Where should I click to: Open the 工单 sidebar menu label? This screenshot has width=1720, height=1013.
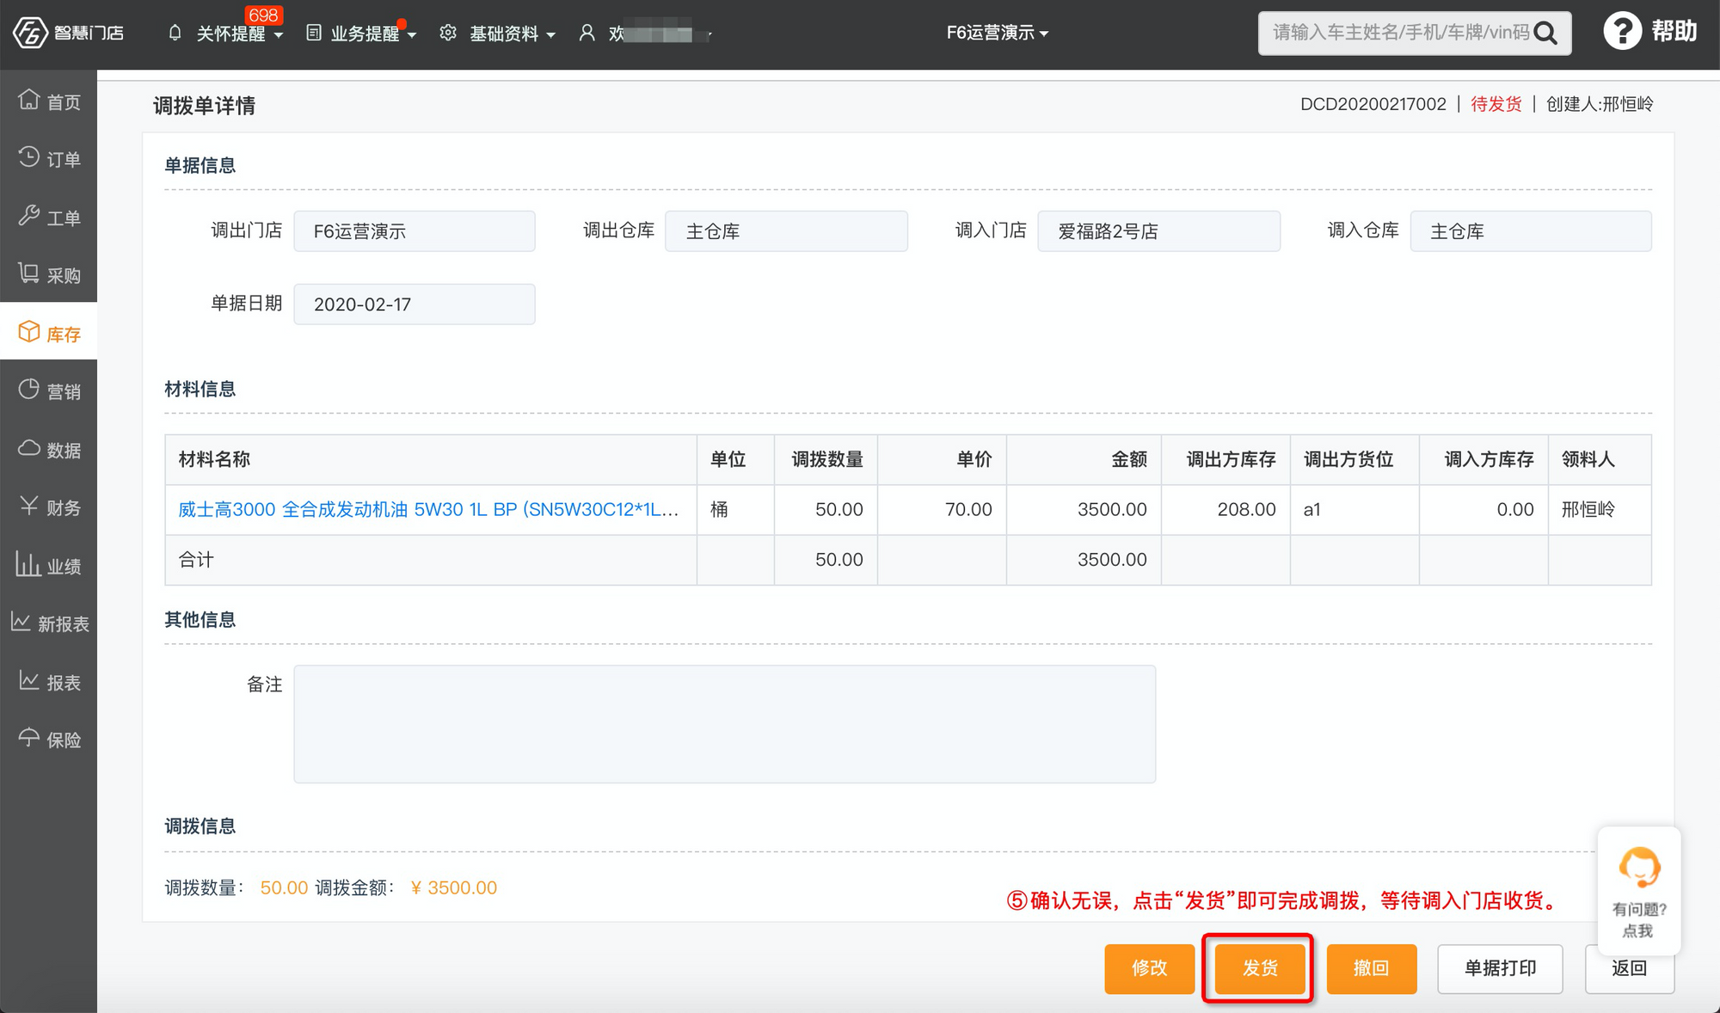[x=64, y=218]
